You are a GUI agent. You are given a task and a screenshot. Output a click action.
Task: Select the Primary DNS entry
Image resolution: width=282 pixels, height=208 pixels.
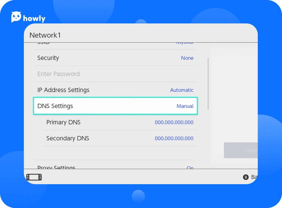(x=63, y=122)
